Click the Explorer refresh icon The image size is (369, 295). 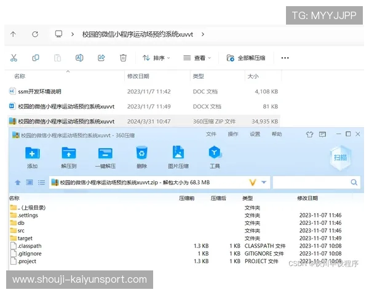click(x=35, y=34)
